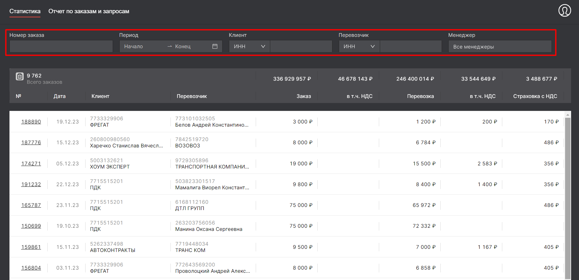Select carrier ВОЗОВОЗ cell
Image resolution: width=579 pixels, height=280 pixels.
[x=188, y=146]
